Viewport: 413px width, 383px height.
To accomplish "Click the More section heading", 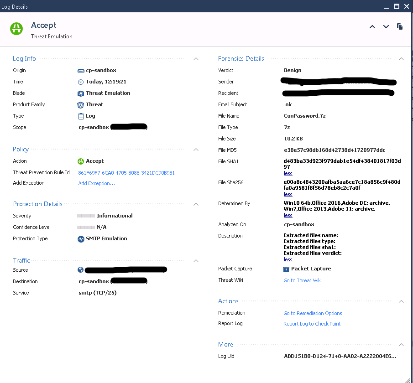I will click(225, 345).
